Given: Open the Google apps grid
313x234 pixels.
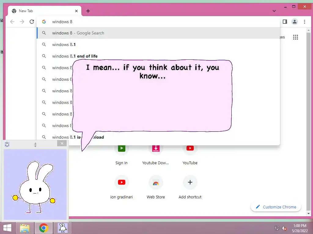Looking at the screenshot, I should click(296, 37).
